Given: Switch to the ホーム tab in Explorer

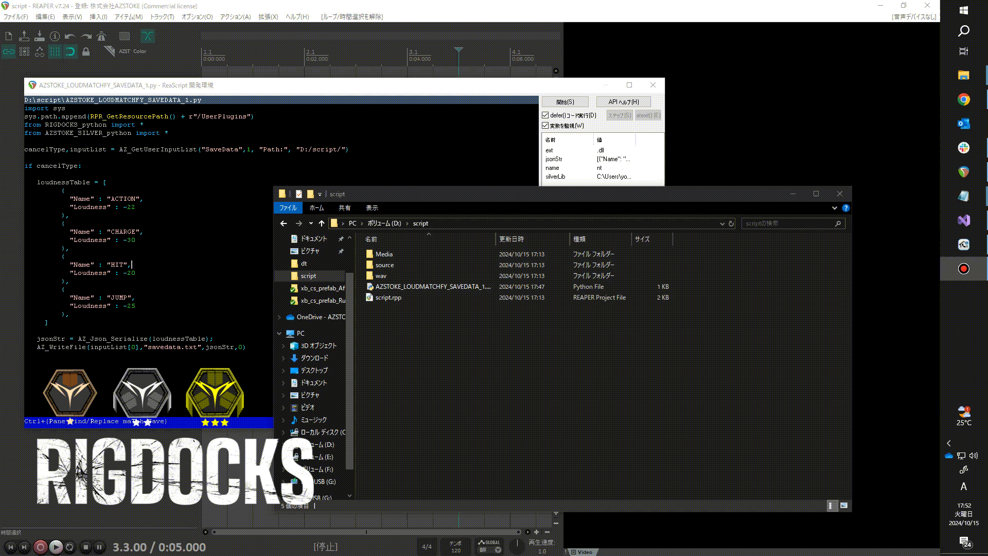Looking at the screenshot, I should pos(316,208).
